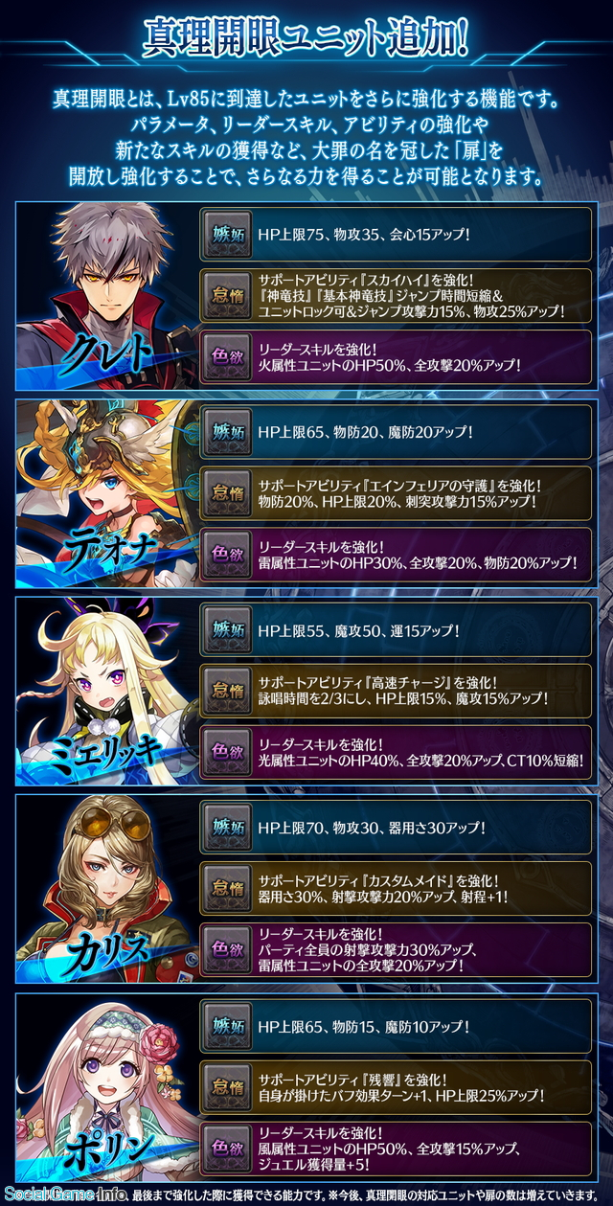Select Mielikki character portrait
The height and width of the screenshot is (1206, 613).
[x=103, y=691]
